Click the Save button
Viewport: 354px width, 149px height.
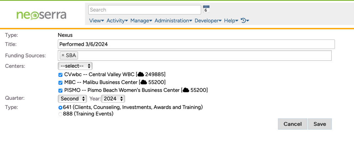(x=320, y=124)
